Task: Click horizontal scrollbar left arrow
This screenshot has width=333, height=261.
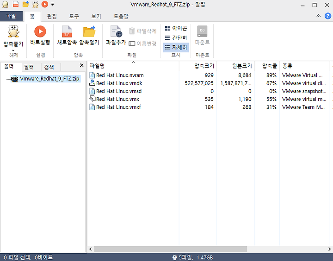Action: [91, 249]
